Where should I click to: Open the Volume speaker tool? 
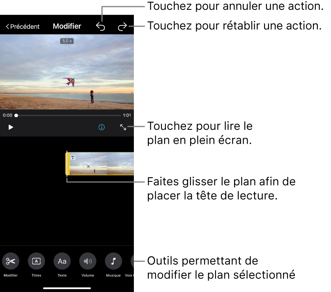tap(88, 261)
